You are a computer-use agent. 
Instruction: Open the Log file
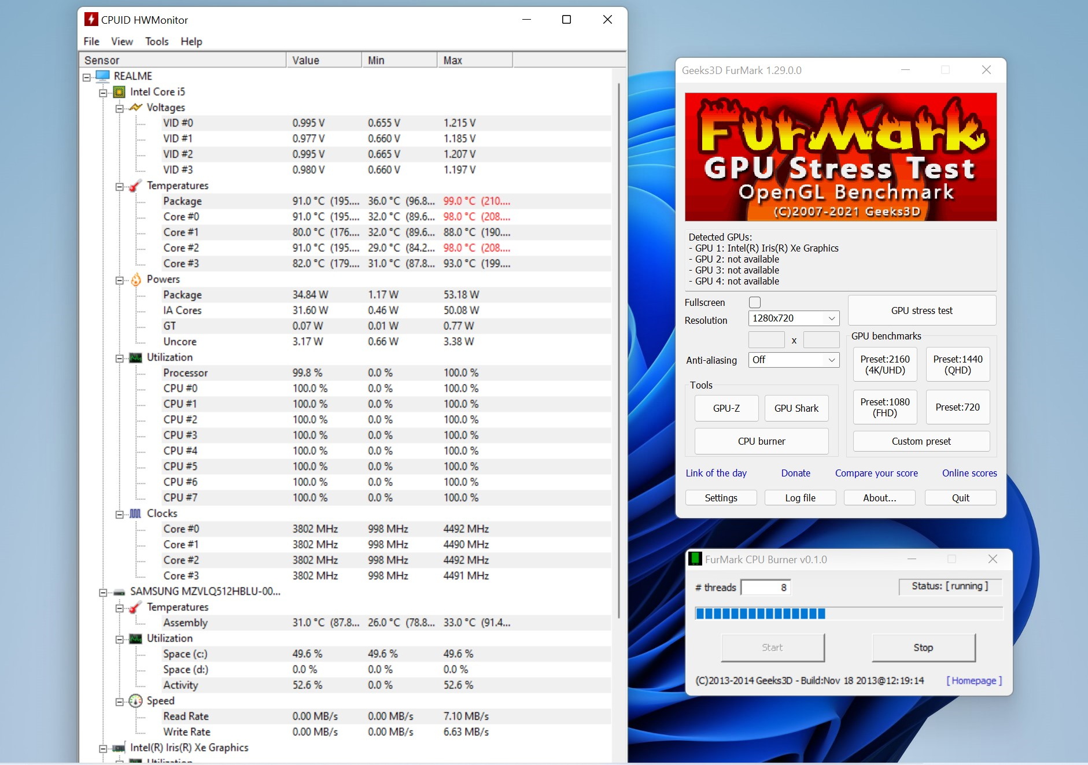pos(801,498)
